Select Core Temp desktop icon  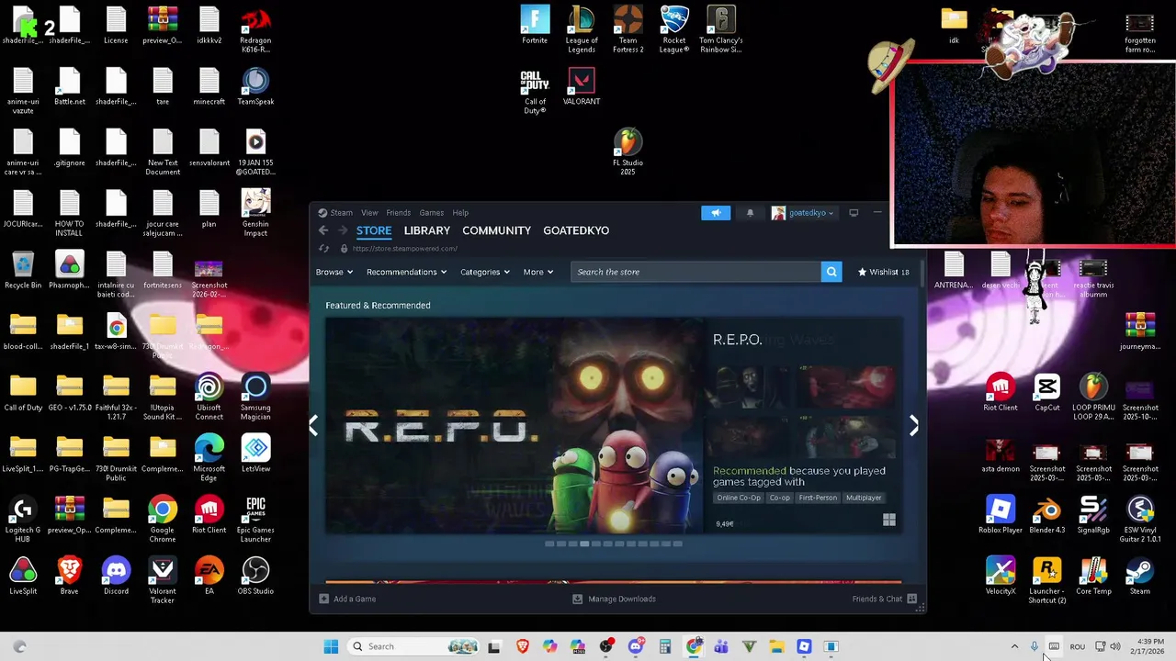[1093, 576]
